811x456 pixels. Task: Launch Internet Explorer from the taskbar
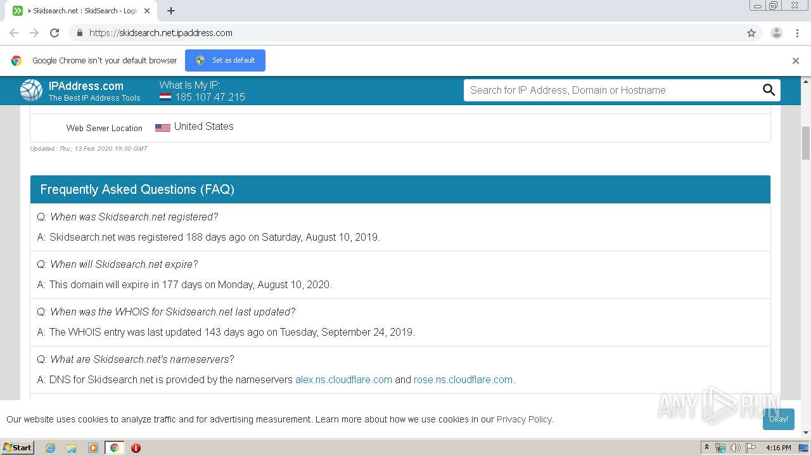tap(50, 448)
